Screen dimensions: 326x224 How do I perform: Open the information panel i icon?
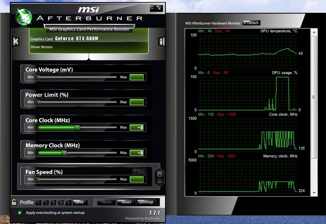point(161,42)
